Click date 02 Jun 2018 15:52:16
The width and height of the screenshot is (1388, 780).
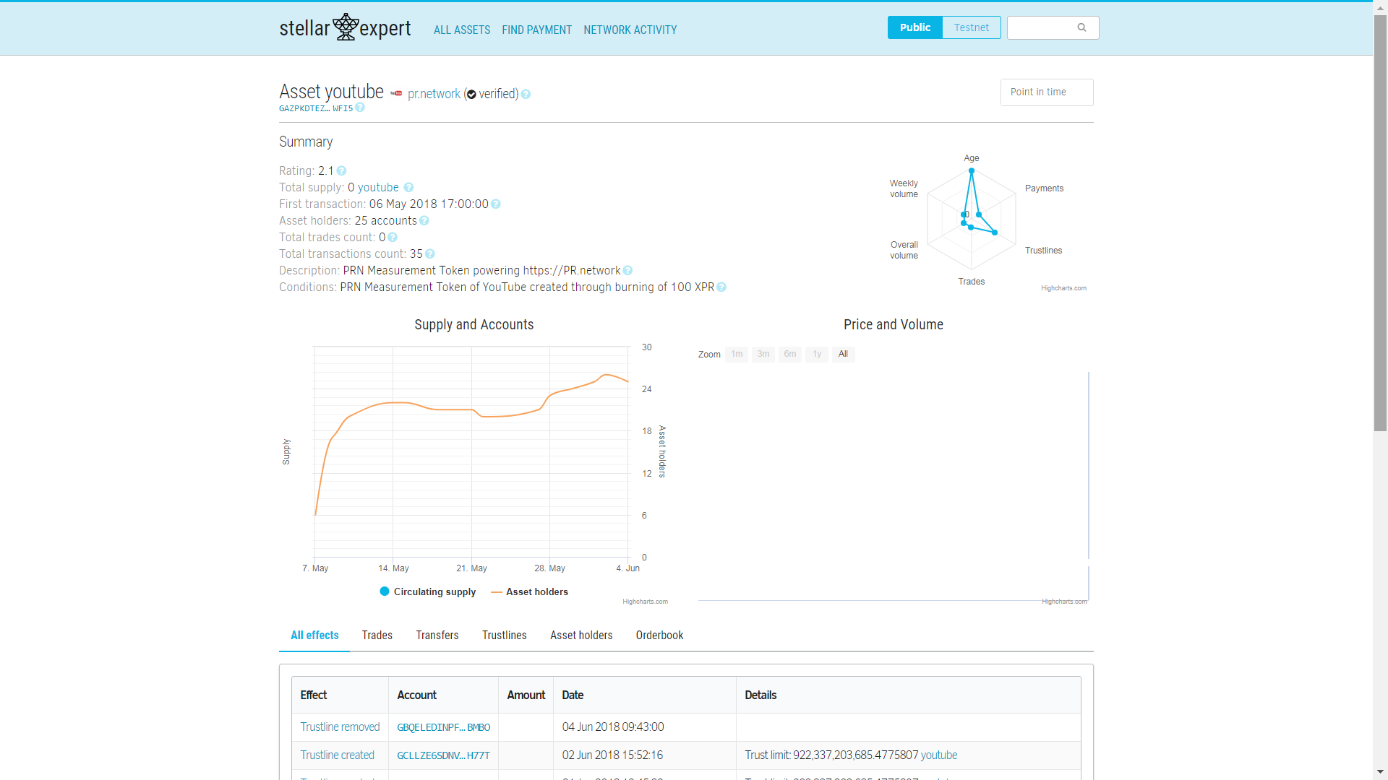click(x=612, y=755)
